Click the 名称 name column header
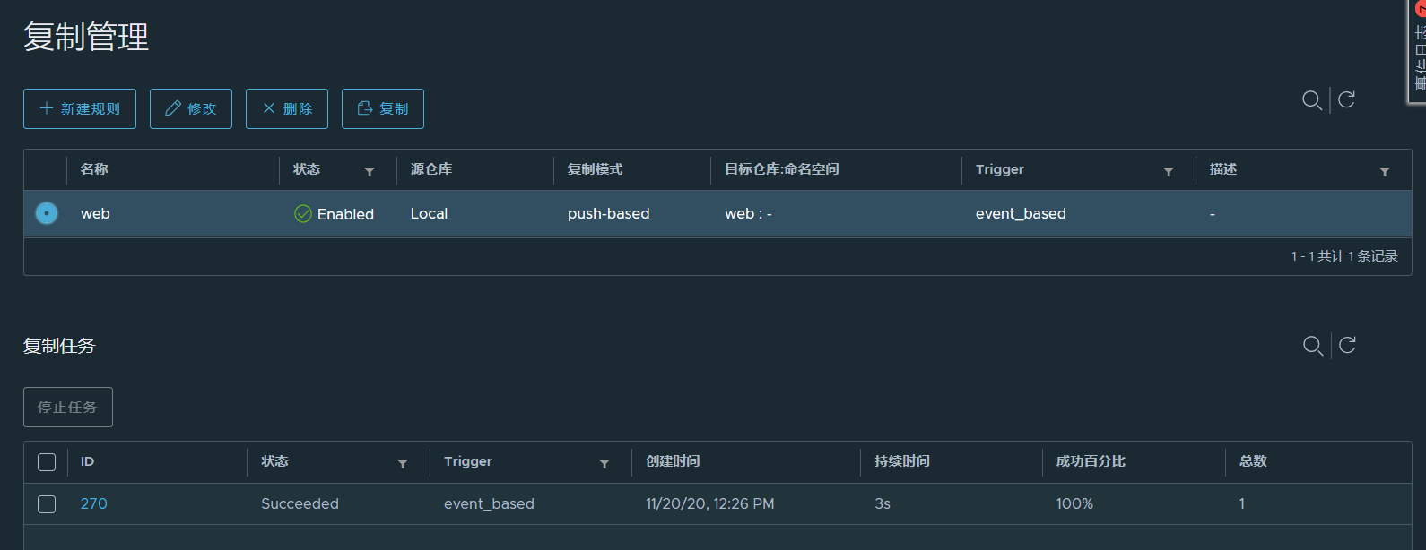 click(x=94, y=169)
